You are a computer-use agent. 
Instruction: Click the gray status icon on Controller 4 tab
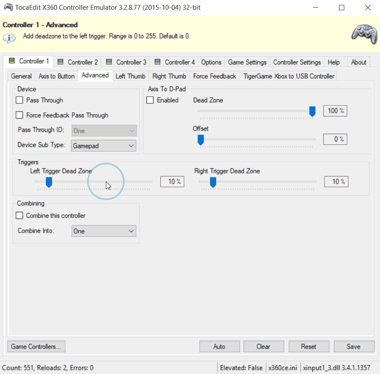click(158, 62)
